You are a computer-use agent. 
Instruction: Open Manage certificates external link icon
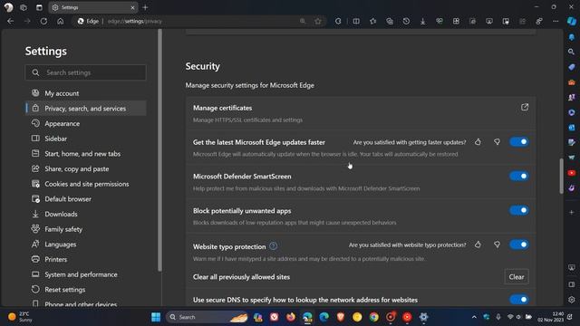tap(525, 107)
